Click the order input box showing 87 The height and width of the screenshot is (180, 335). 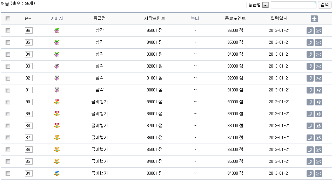tap(29, 138)
